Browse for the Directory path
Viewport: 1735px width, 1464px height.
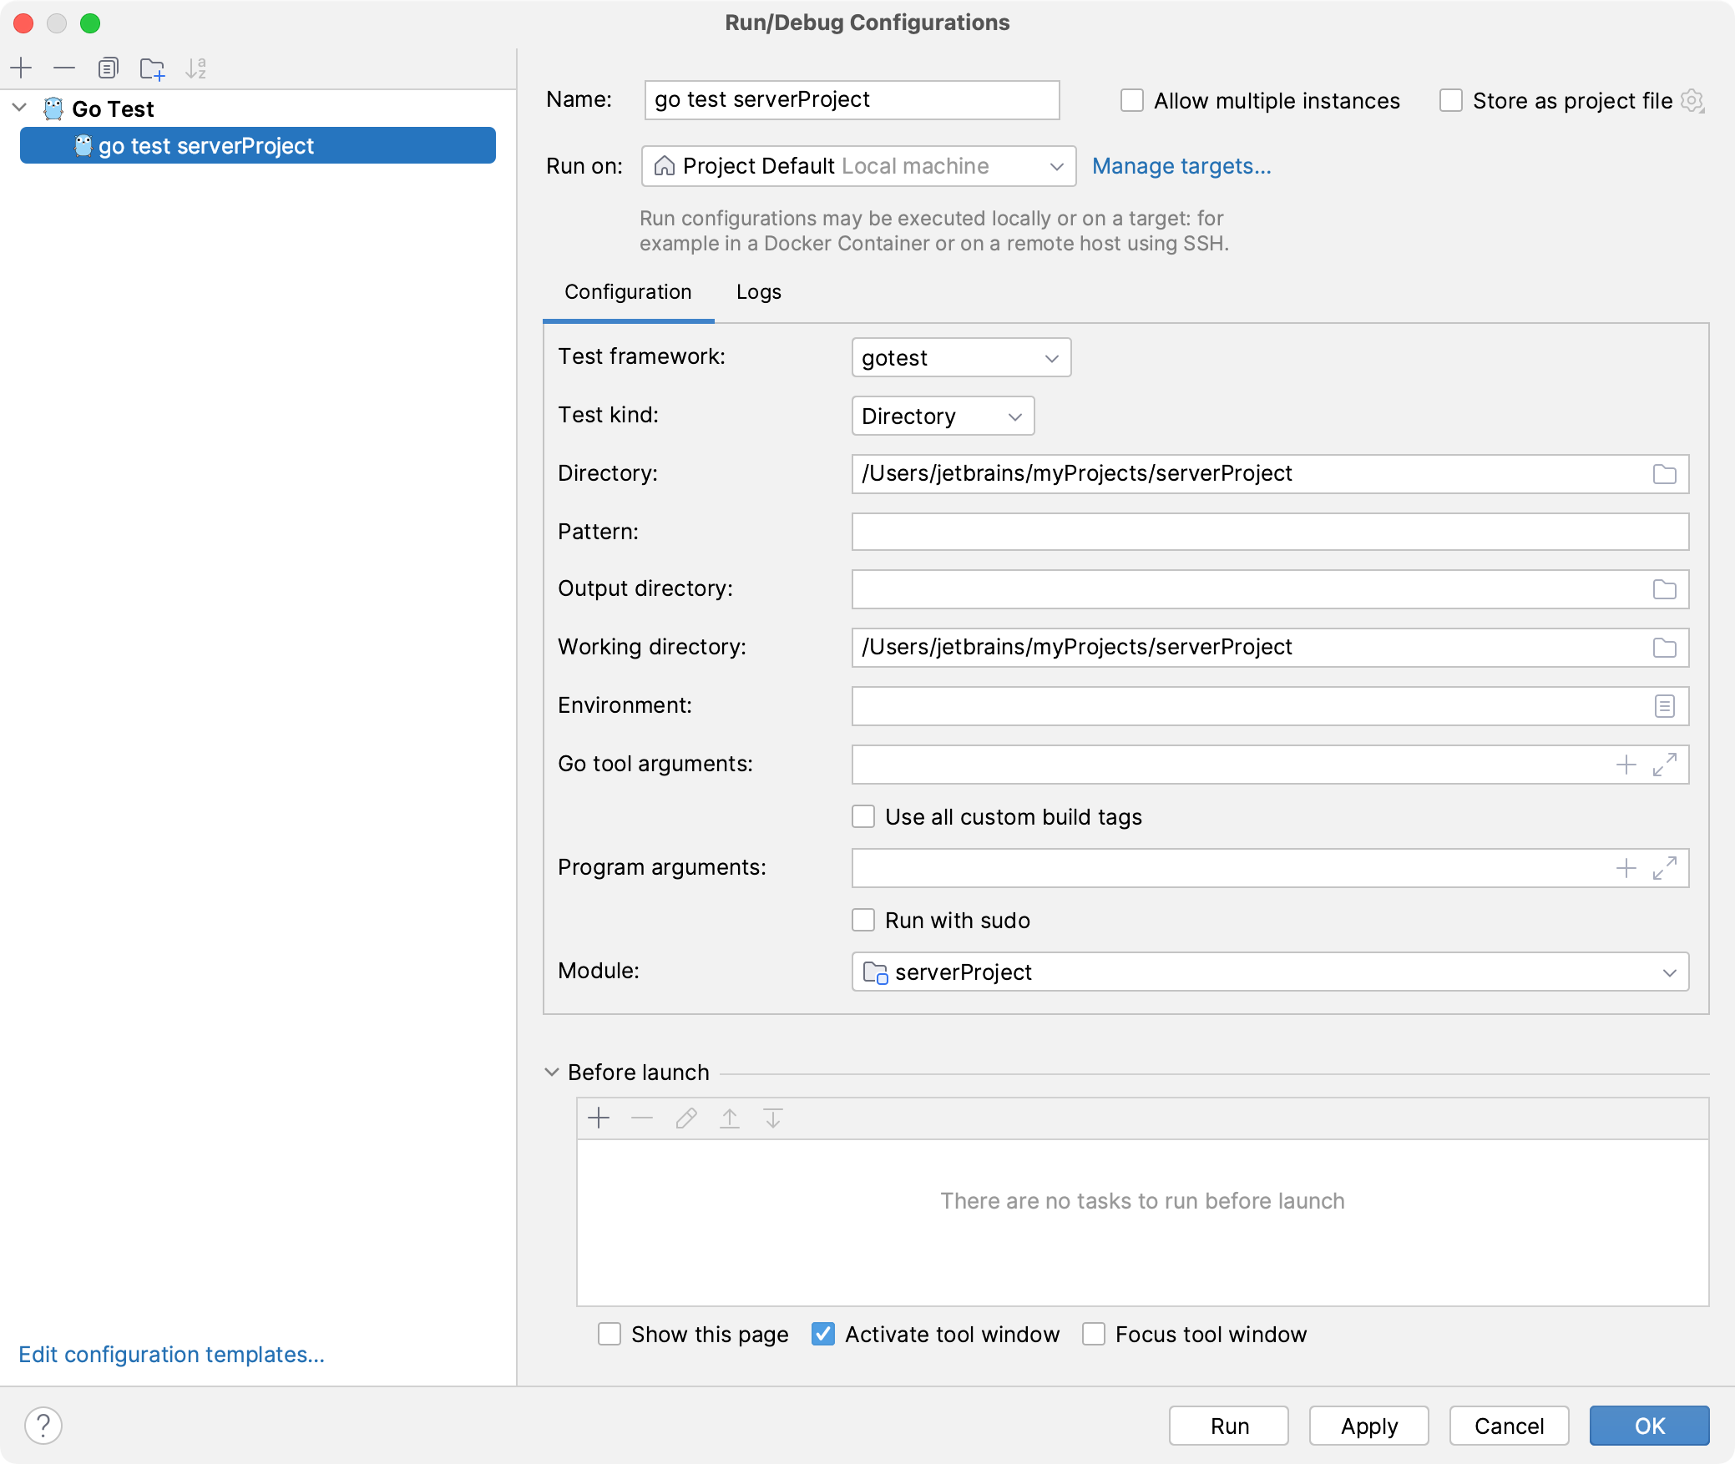[x=1665, y=473]
